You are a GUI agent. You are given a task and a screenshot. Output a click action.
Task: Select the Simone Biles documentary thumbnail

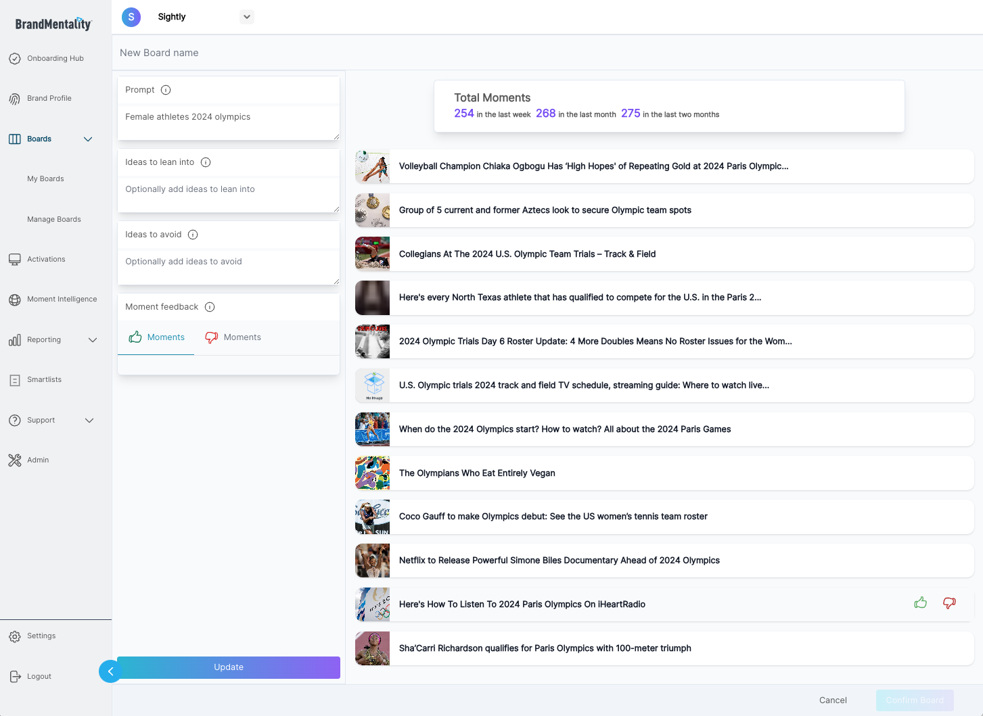tap(373, 560)
